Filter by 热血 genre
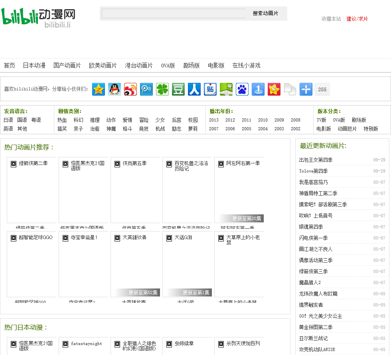391x355 pixels. pyautogui.click(x=62, y=120)
